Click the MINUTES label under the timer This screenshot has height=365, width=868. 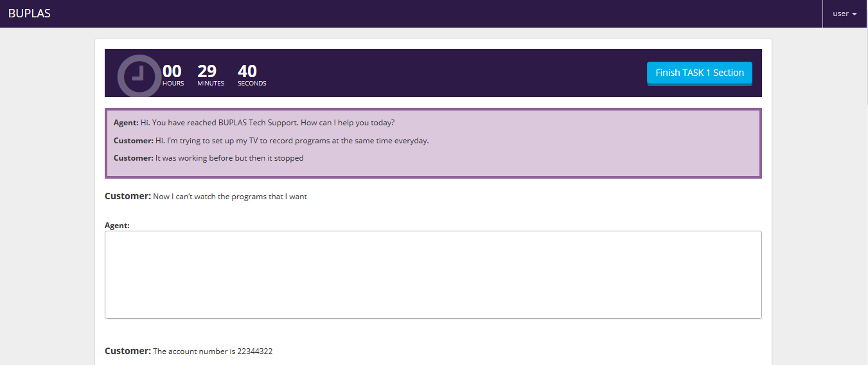coord(211,84)
